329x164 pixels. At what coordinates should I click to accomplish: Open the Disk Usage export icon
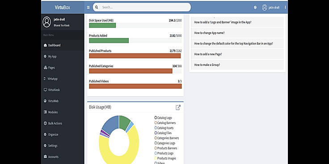click(x=178, y=107)
